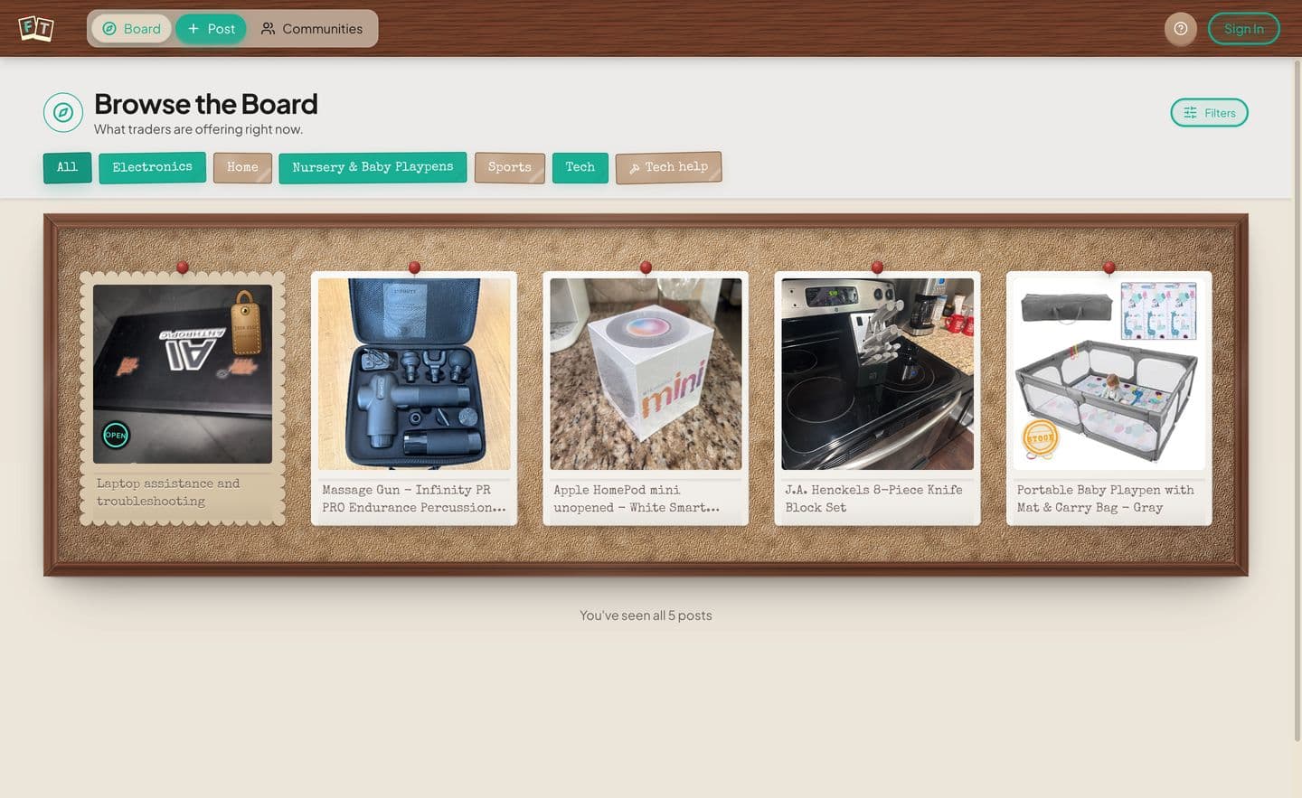Toggle the Tech category chip
Screen dimensions: 1302x798
click(x=580, y=167)
